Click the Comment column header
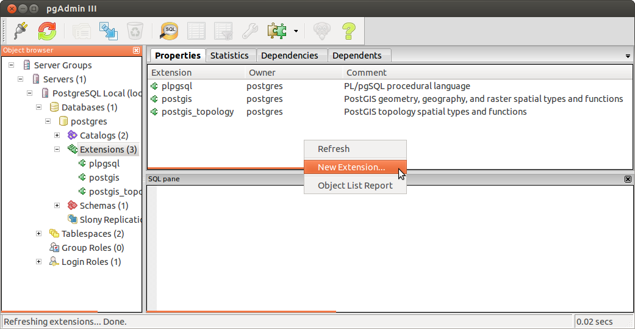 (487, 73)
